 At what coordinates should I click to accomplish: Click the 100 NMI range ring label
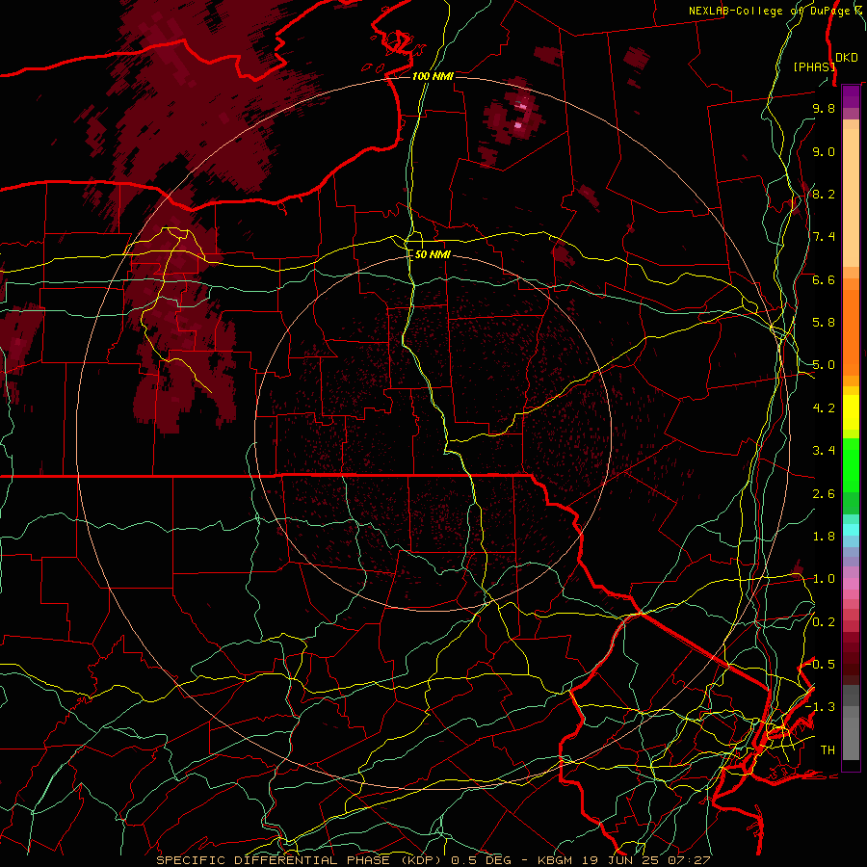pyautogui.click(x=433, y=76)
